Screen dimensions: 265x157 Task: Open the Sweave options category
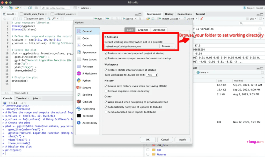[x=87, y=87]
